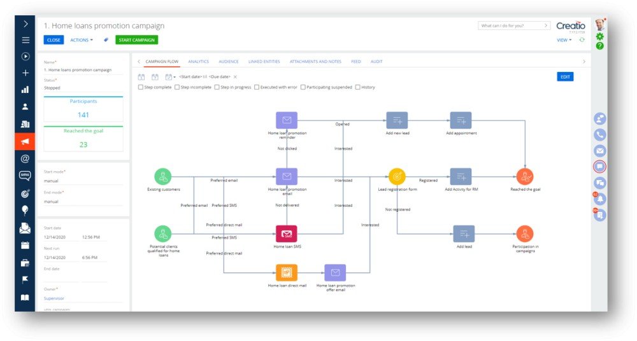Screen dimensions: 637x341
Task: Click the start time 12:56 PM field
Action: [94, 237]
